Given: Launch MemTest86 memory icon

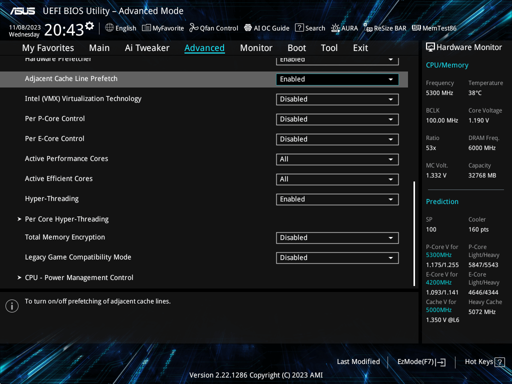Looking at the screenshot, I should point(416,28).
